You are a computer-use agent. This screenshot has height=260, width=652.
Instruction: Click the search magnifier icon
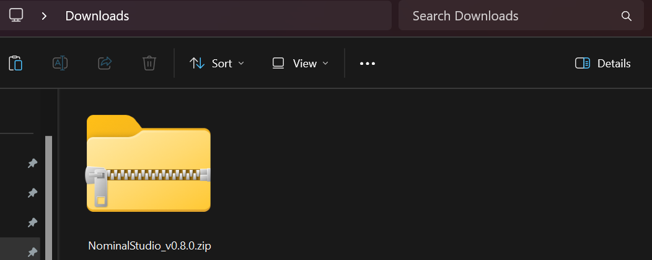(x=626, y=16)
